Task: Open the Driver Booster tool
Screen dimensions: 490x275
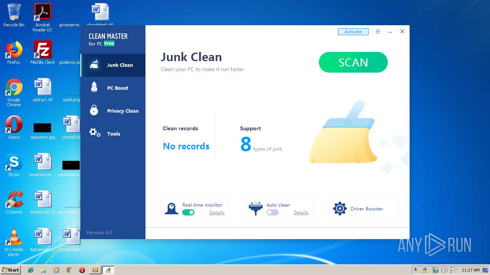Action: click(x=364, y=209)
